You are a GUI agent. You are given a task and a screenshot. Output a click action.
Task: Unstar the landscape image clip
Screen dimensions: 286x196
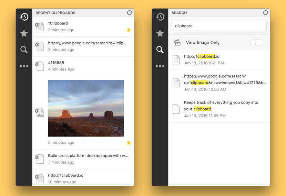click(x=129, y=143)
